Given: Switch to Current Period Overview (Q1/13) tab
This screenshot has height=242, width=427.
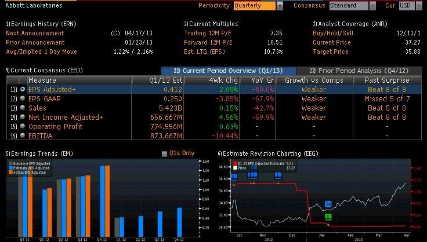Looking at the screenshot, I should (228, 71).
